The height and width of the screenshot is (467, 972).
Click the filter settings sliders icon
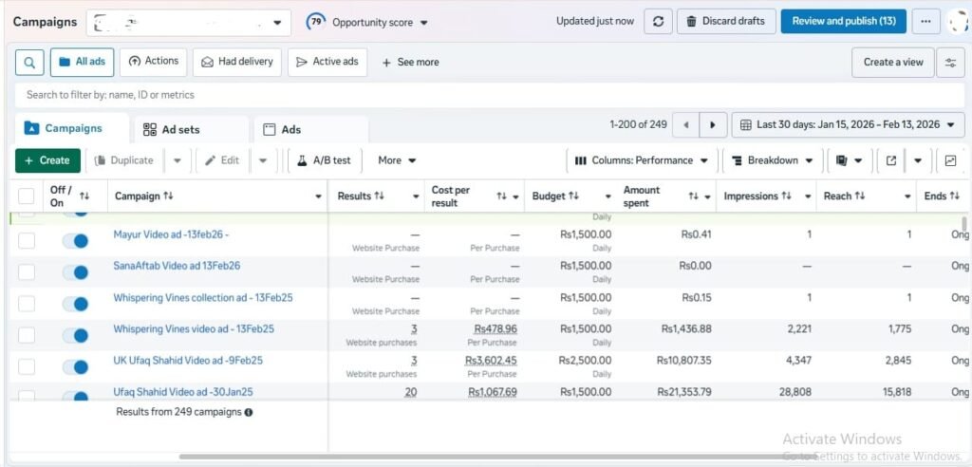[950, 62]
